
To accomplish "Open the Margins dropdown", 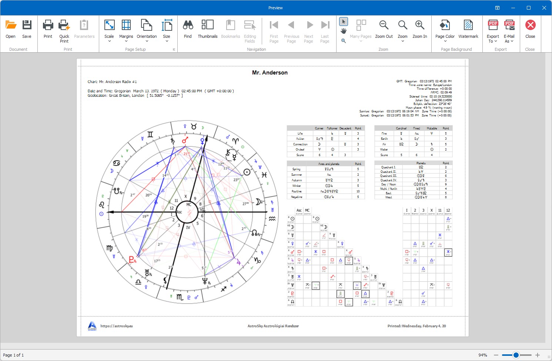I will click(x=126, y=31).
